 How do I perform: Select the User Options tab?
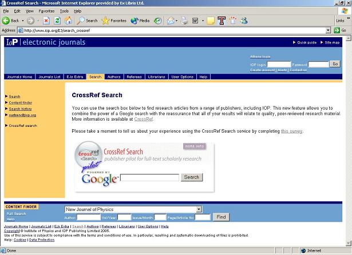(182, 77)
